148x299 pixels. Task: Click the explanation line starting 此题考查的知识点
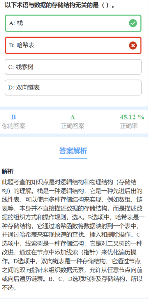pos(69,182)
